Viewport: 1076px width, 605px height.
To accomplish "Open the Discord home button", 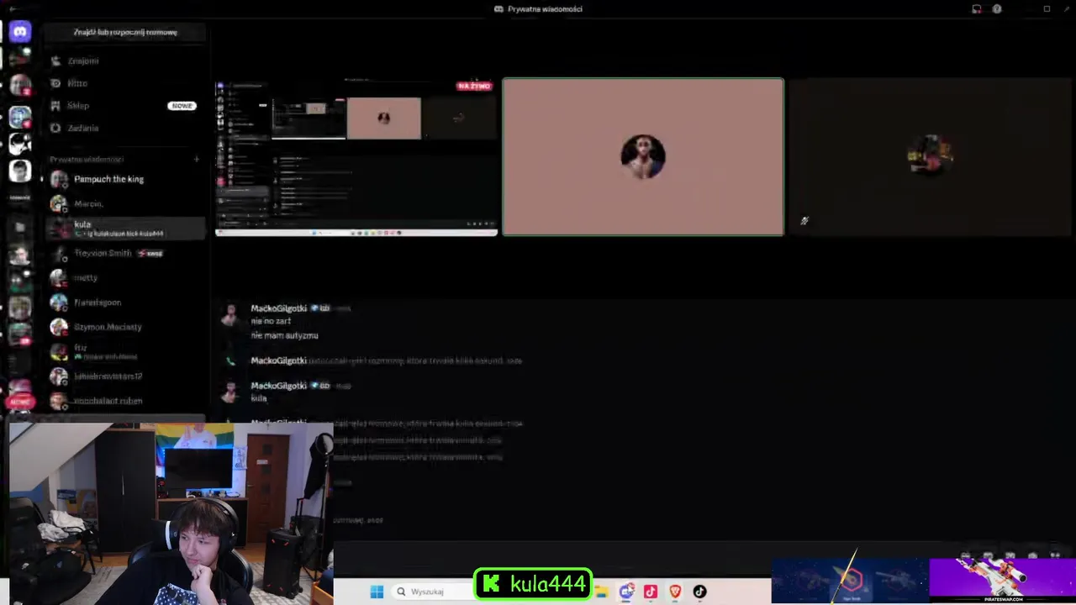I will point(20,32).
